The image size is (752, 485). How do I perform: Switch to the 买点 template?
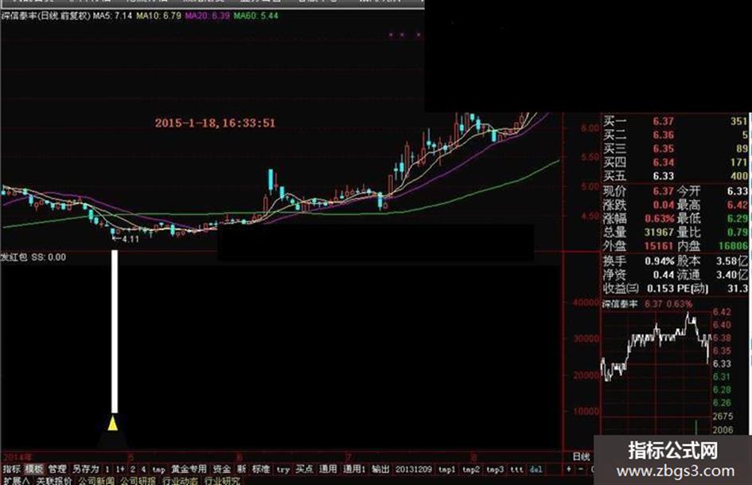tap(304, 469)
